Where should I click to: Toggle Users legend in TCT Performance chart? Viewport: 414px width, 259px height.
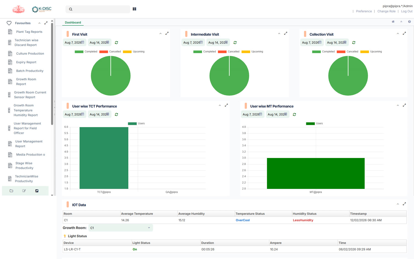[136, 123]
